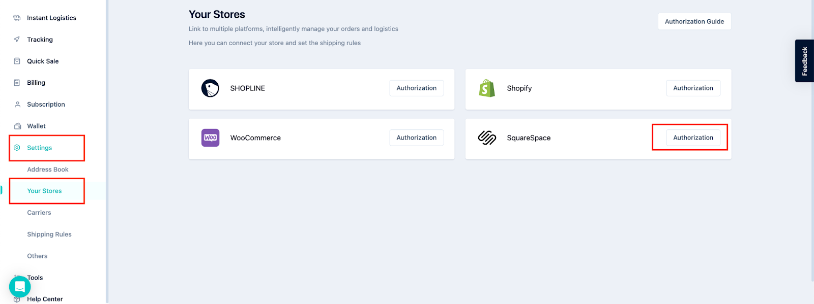Click the Billing document icon
Viewport: 814px width, 304px height.
[x=17, y=83]
